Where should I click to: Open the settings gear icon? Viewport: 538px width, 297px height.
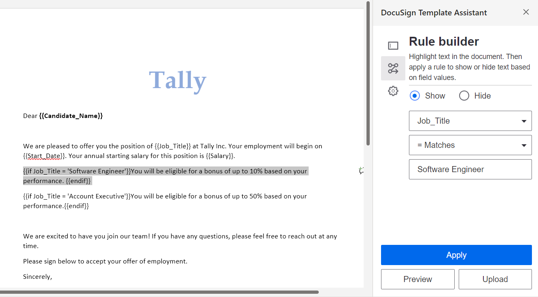click(393, 91)
